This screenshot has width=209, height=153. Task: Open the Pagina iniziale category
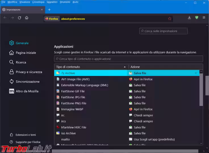(x=22, y=53)
